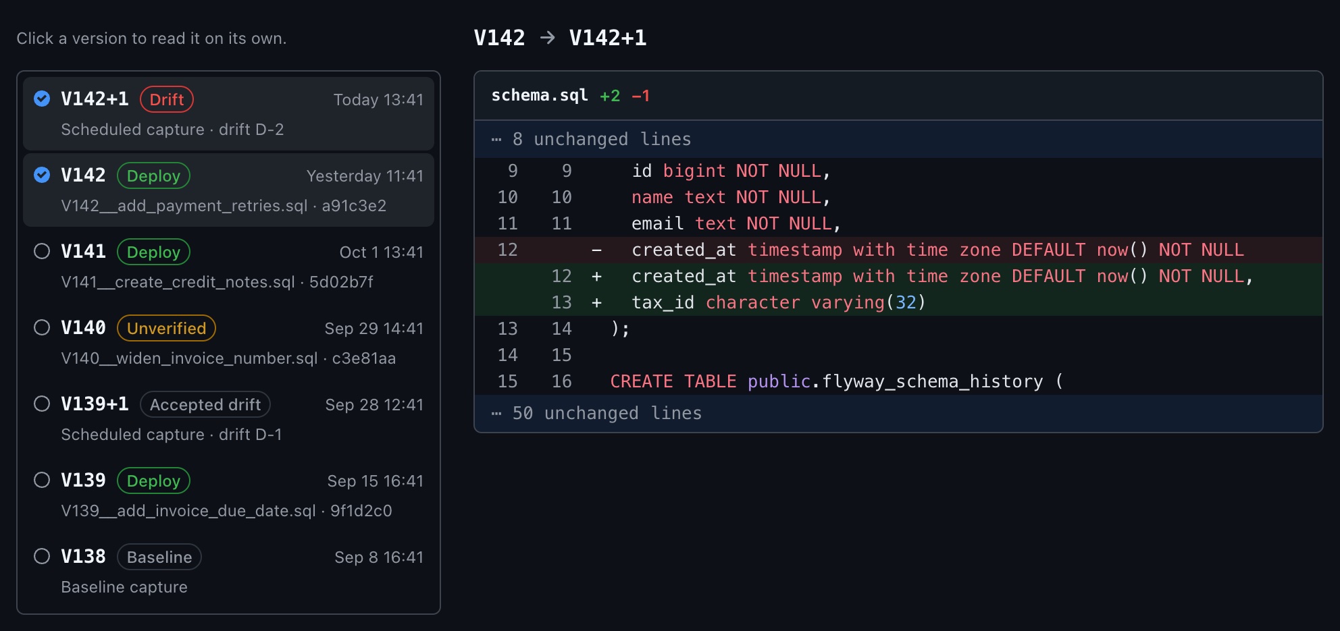
Task: Select the V140 radio circle
Action: click(x=42, y=327)
